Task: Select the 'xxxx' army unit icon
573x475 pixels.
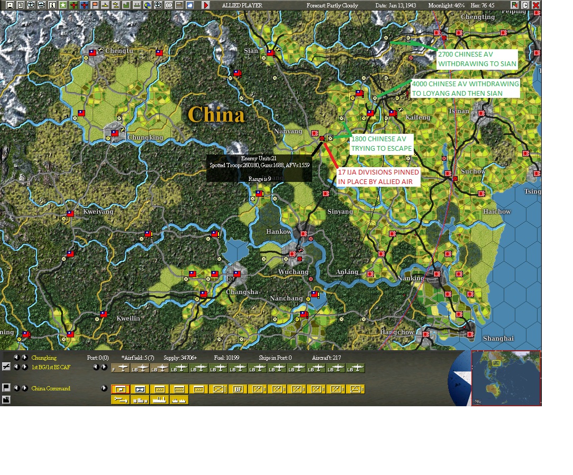Action: 179,389
